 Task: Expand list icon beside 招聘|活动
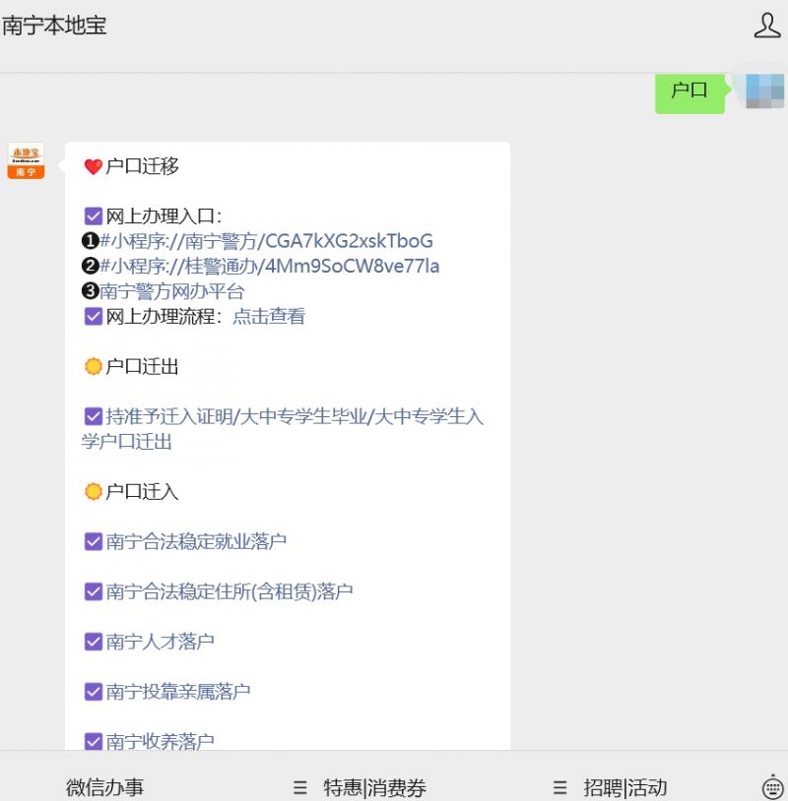[559, 787]
